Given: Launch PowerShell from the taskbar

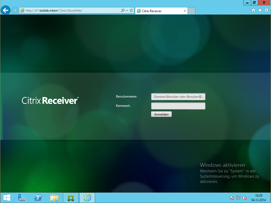Looking at the screenshot, I should [x=38, y=198].
